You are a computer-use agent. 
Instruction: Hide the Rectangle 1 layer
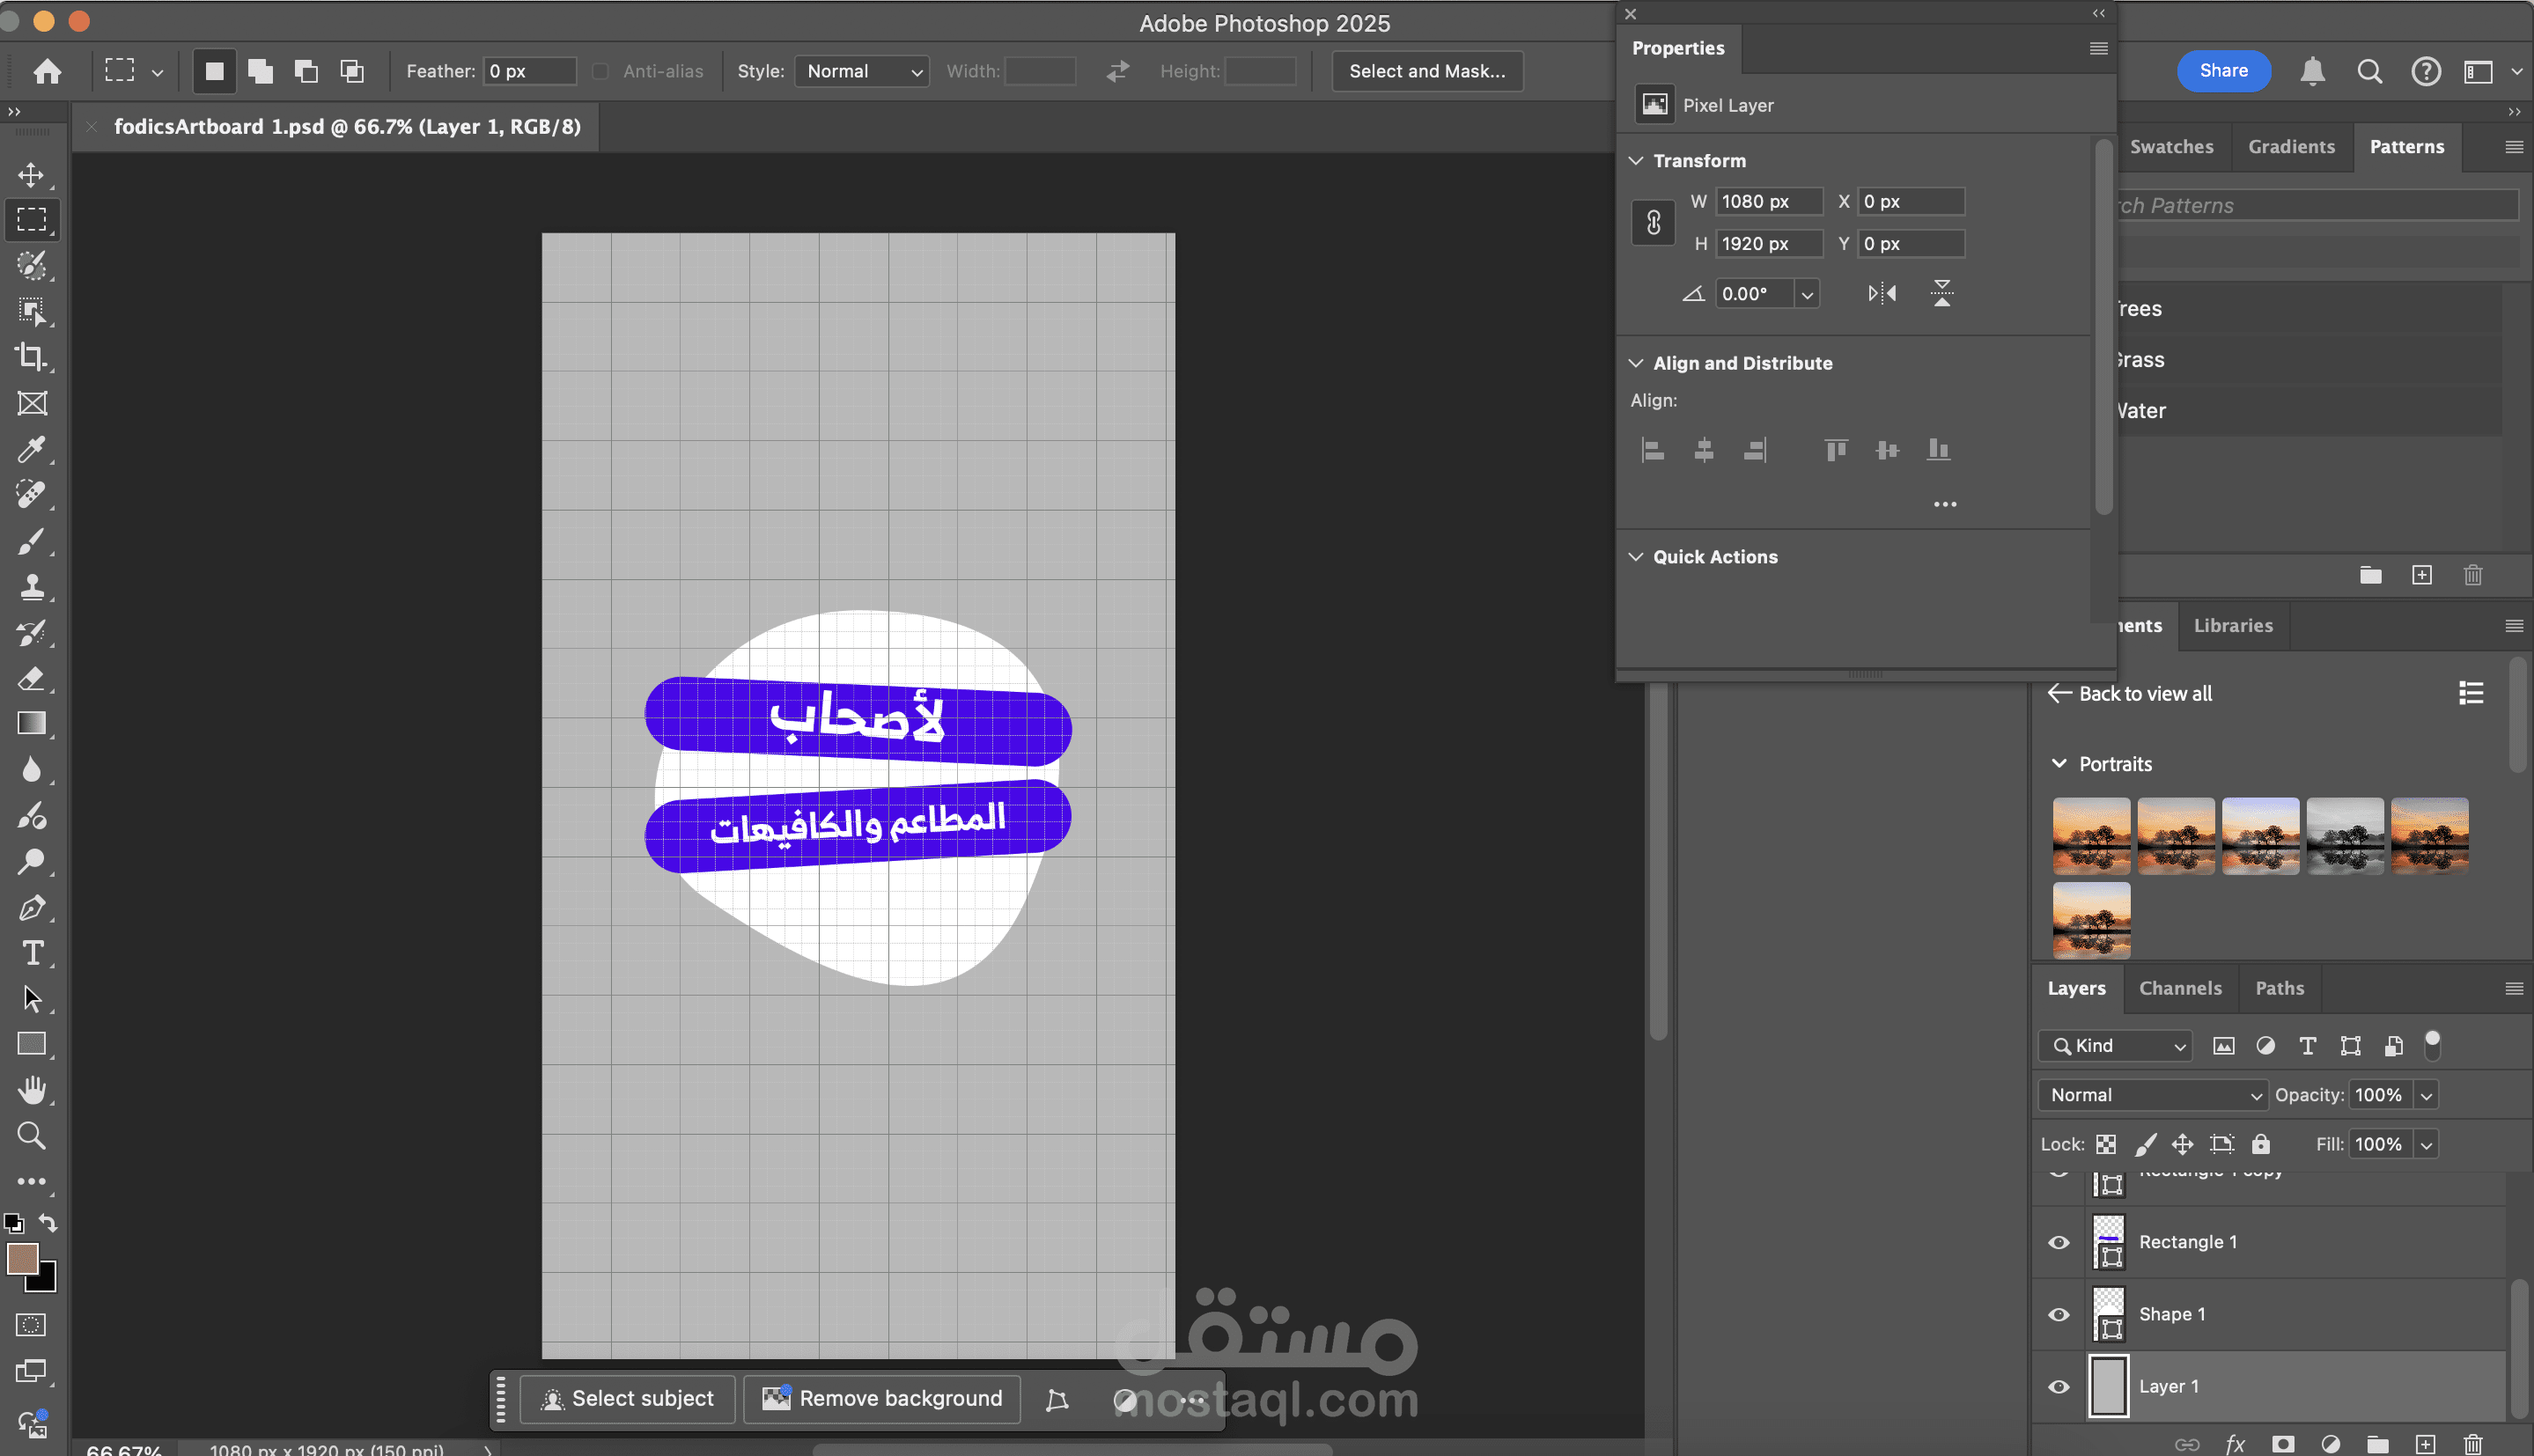click(x=2059, y=1243)
